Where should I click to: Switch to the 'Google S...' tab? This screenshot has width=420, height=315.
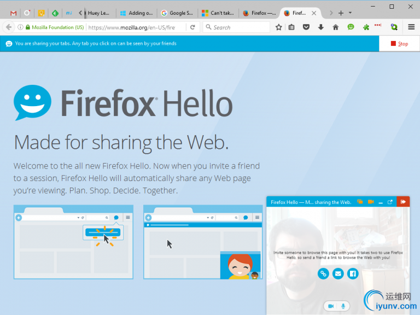point(177,13)
